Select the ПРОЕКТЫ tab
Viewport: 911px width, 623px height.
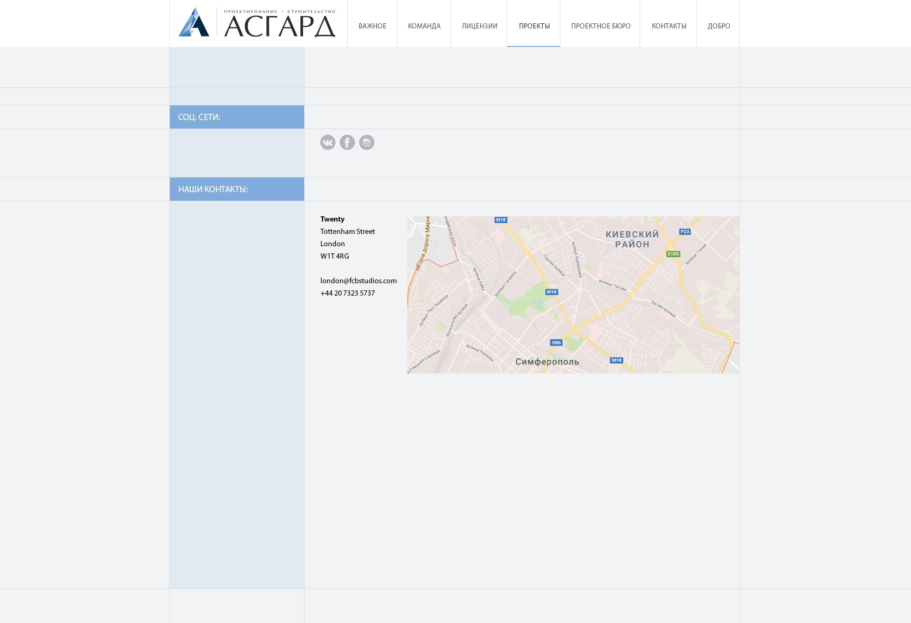[x=534, y=26]
